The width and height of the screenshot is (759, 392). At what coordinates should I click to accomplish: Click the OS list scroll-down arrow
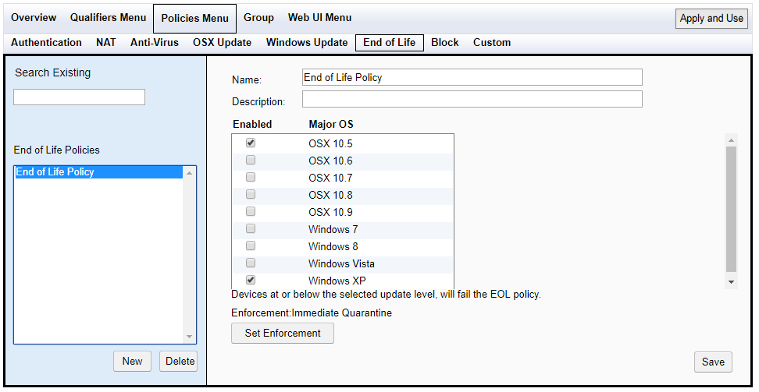[731, 282]
